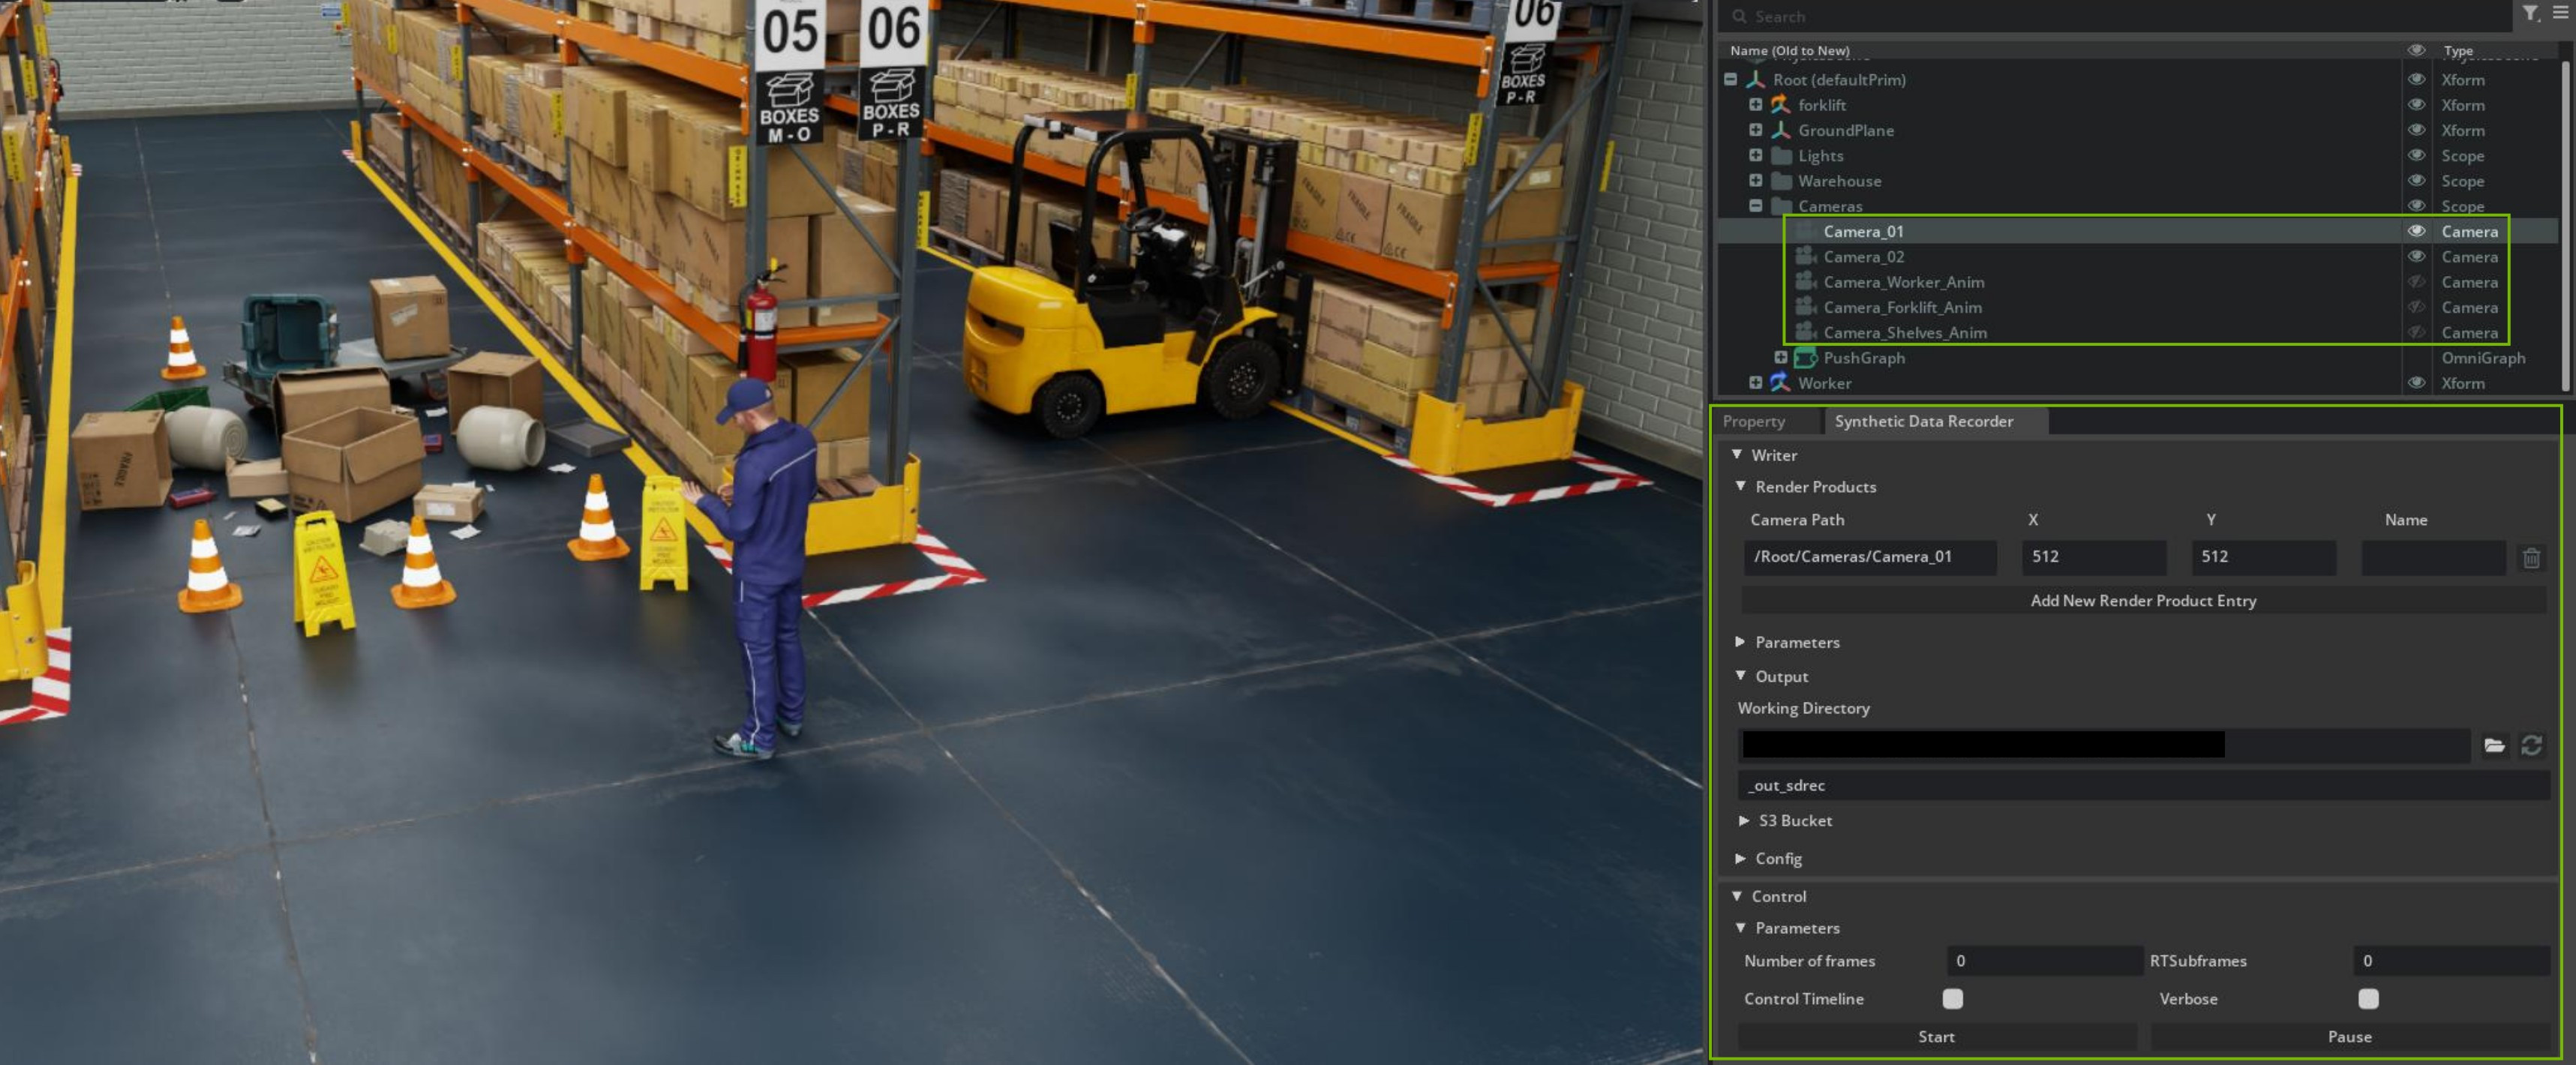Open the stage panel hamburger options menu
Image resolution: width=2576 pixels, height=1065 pixels.
click(x=2560, y=13)
